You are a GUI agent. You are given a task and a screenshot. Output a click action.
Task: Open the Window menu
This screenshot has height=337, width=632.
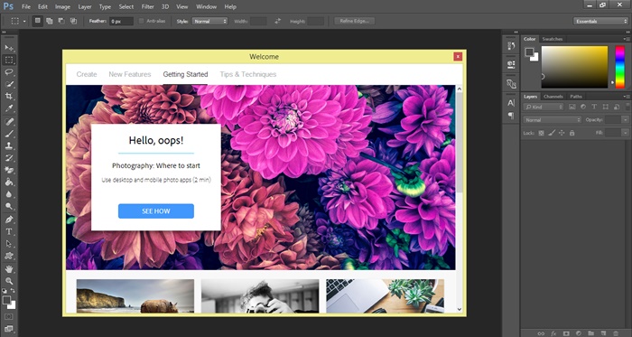[x=206, y=7]
